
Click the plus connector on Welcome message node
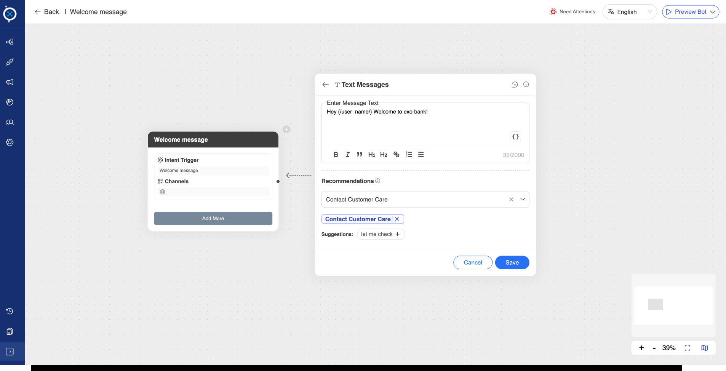[286, 130]
